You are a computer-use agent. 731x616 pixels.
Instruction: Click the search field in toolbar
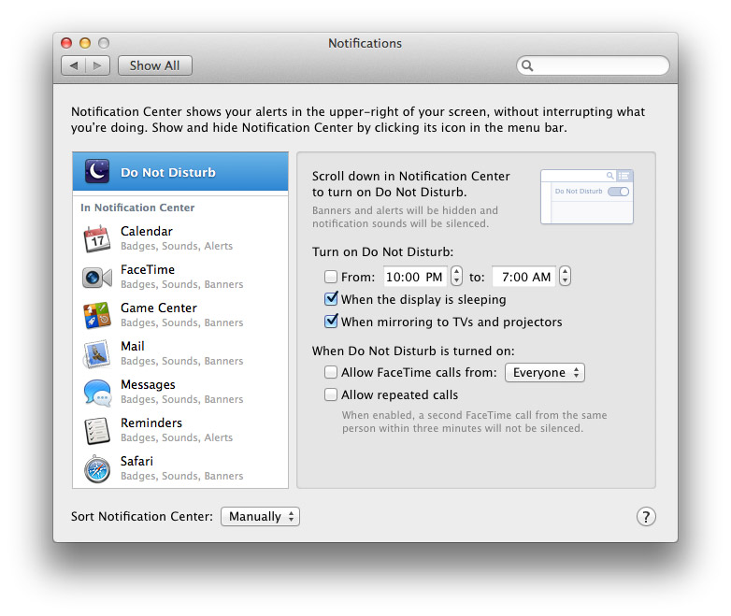(x=598, y=65)
